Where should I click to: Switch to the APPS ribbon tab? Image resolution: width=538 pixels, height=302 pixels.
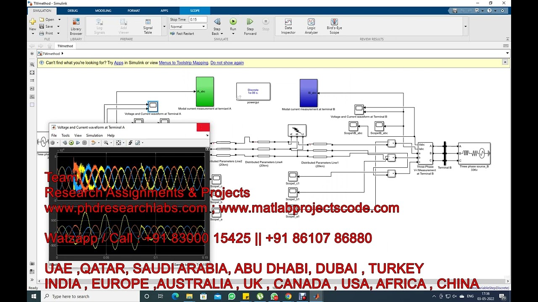(x=164, y=10)
